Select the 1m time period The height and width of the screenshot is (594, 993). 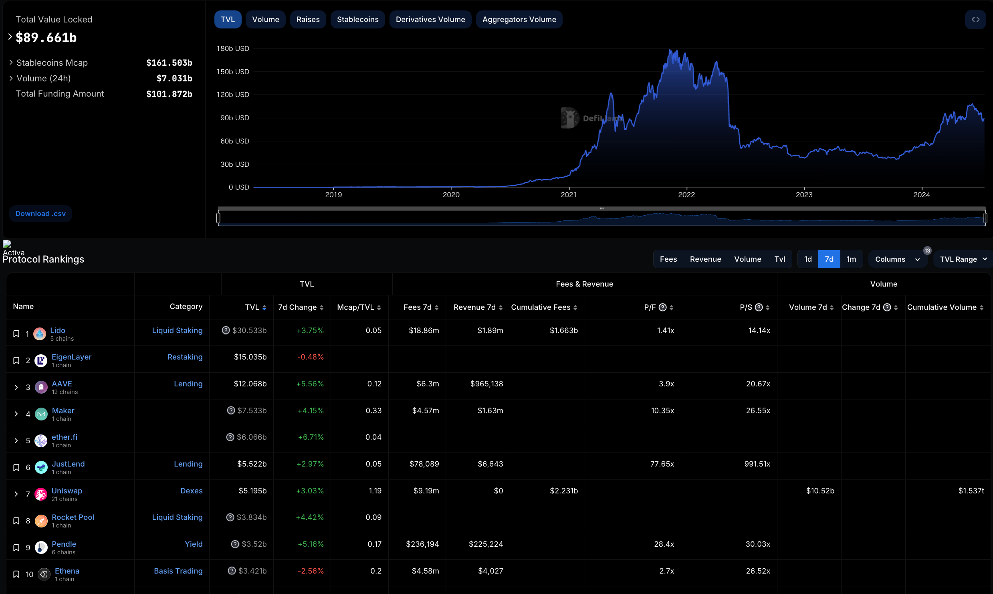851,259
